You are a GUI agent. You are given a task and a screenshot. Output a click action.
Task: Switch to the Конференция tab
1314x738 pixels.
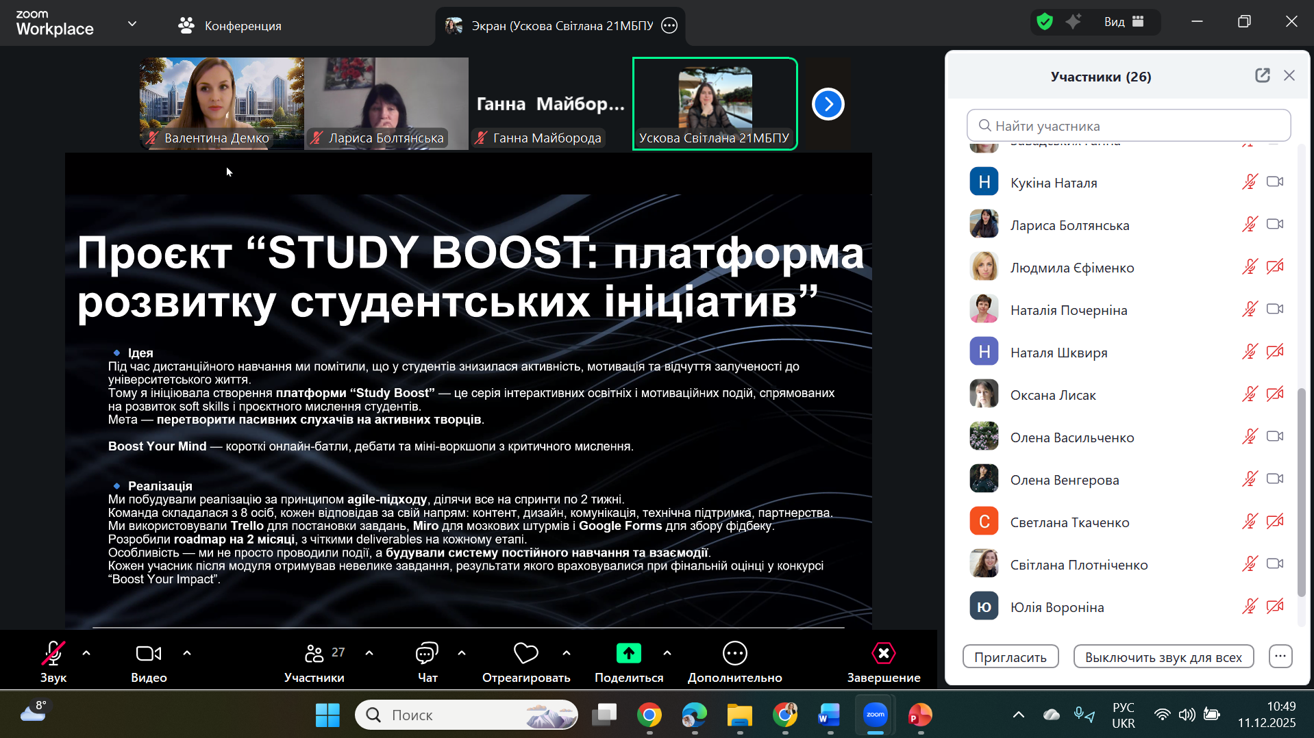[230, 26]
